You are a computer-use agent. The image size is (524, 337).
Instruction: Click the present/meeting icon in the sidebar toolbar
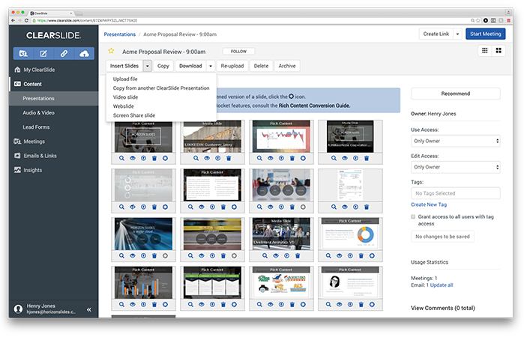23,53
